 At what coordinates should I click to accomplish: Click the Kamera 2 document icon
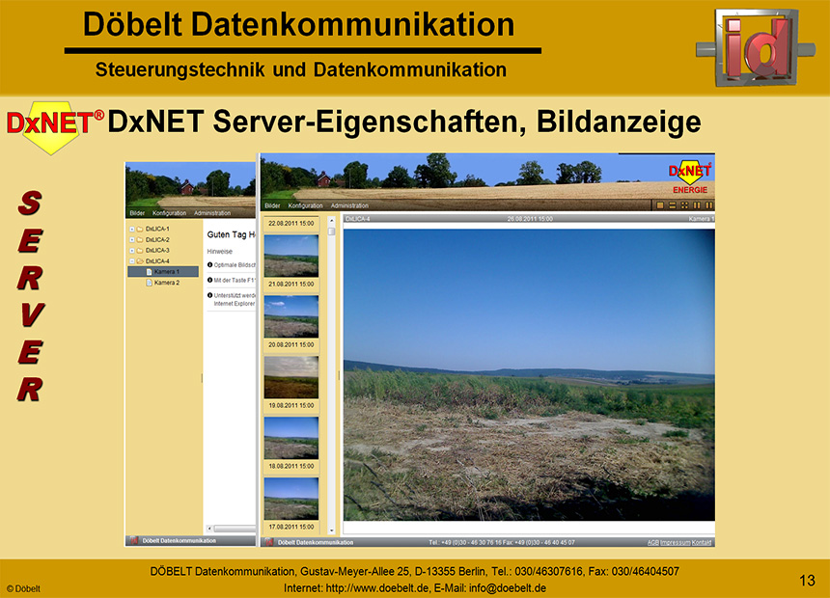click(149, 284)
